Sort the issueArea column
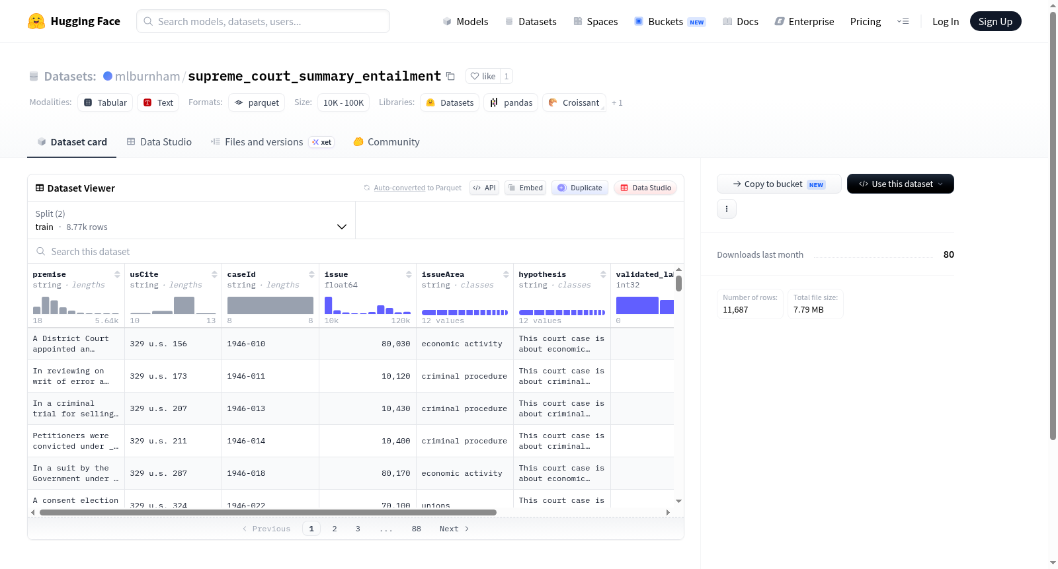 [506, 274]
